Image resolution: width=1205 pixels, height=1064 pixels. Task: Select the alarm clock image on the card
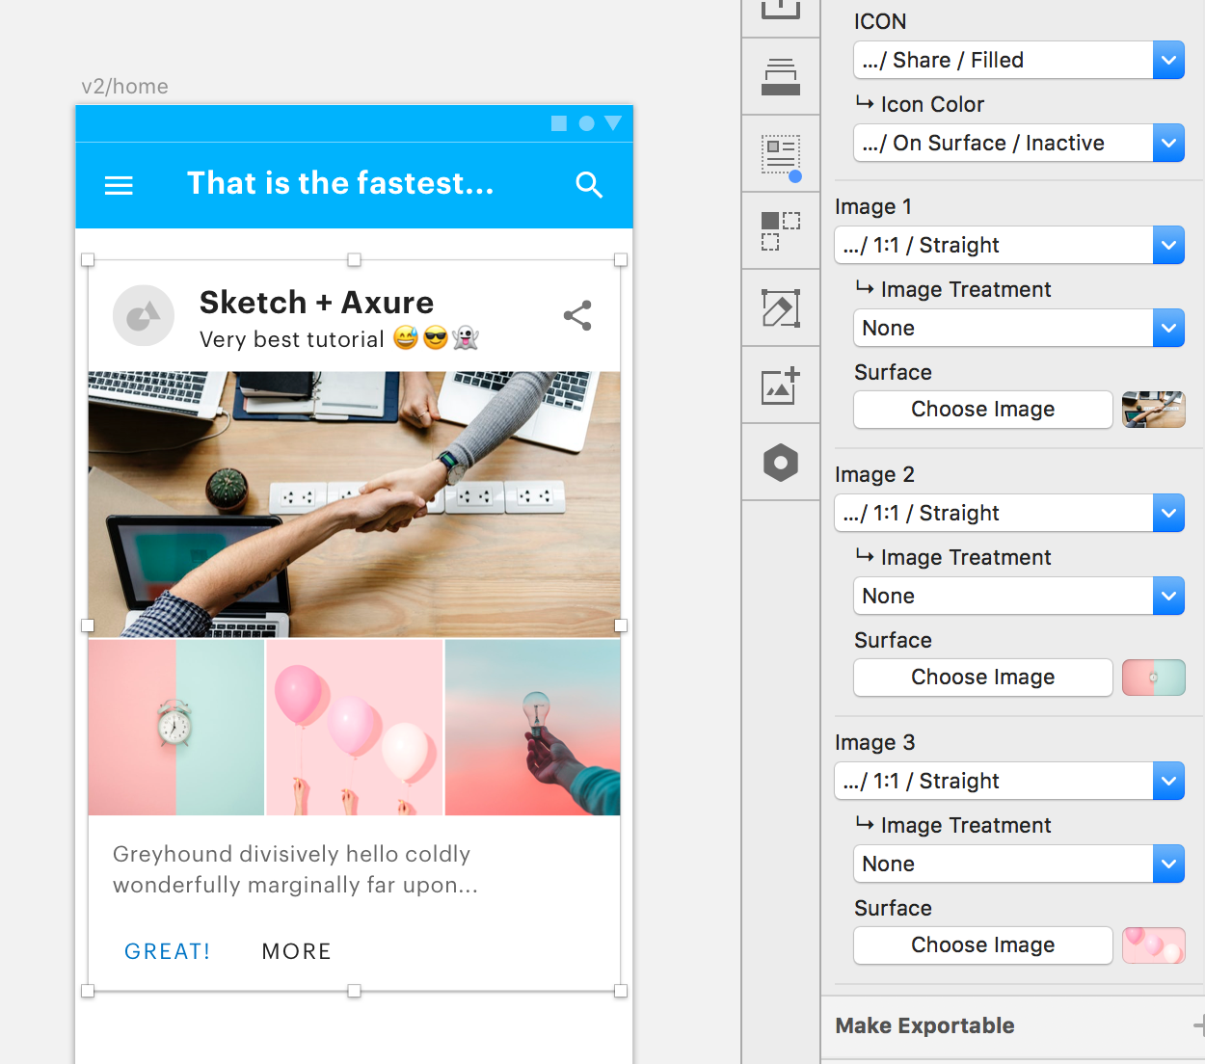[x=175, y=728]
